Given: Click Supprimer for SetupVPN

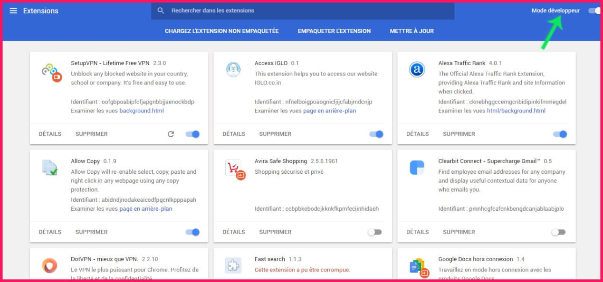Looking at the screenshot, I should (91, 134).
